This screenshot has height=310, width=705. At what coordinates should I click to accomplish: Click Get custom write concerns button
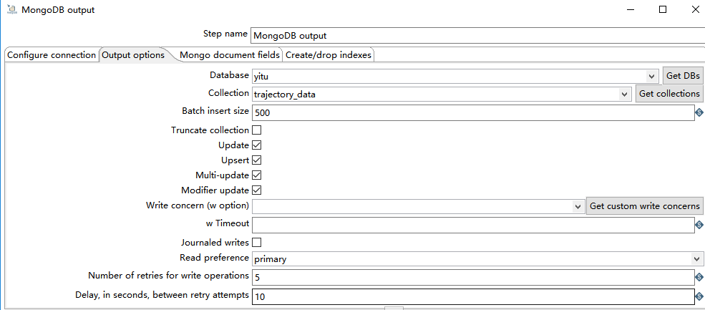(645, 206)
